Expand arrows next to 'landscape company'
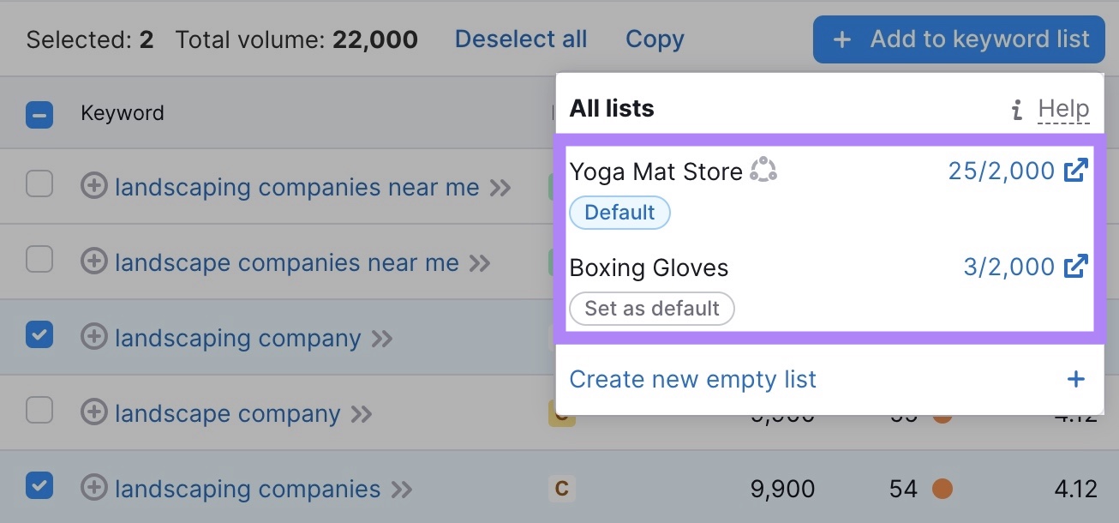 (362, 414)
